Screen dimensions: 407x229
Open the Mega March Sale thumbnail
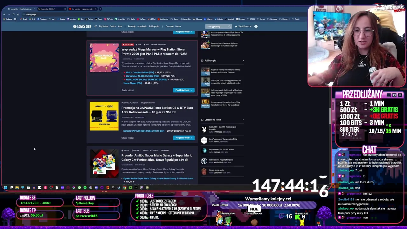point(104,58)
